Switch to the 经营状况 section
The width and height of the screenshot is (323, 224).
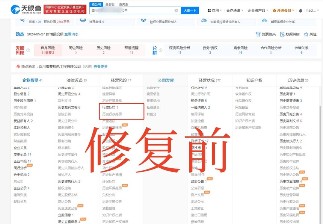click(x=210, y=80)
